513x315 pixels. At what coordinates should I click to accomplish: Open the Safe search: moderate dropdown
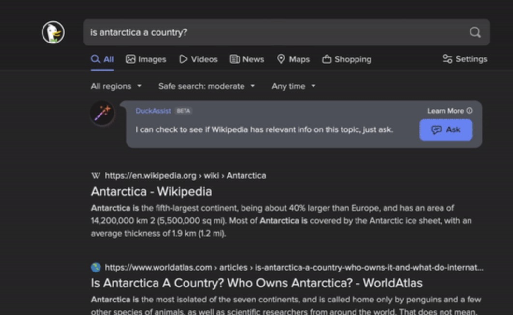pyautogui.click(x=206, y=86)
